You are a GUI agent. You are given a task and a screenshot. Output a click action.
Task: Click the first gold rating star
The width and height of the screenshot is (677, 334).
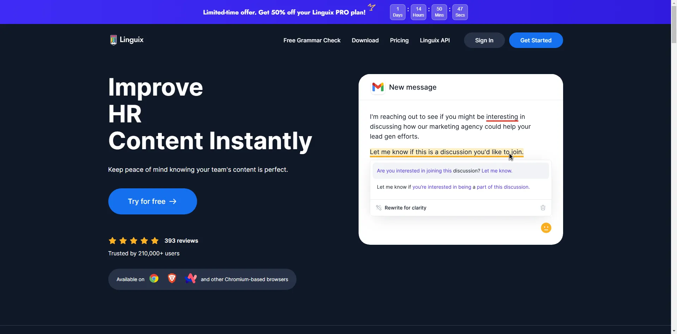point(112,241)
